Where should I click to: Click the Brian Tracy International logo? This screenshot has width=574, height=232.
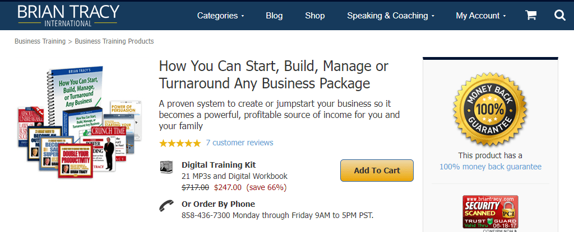click(68, 15)
